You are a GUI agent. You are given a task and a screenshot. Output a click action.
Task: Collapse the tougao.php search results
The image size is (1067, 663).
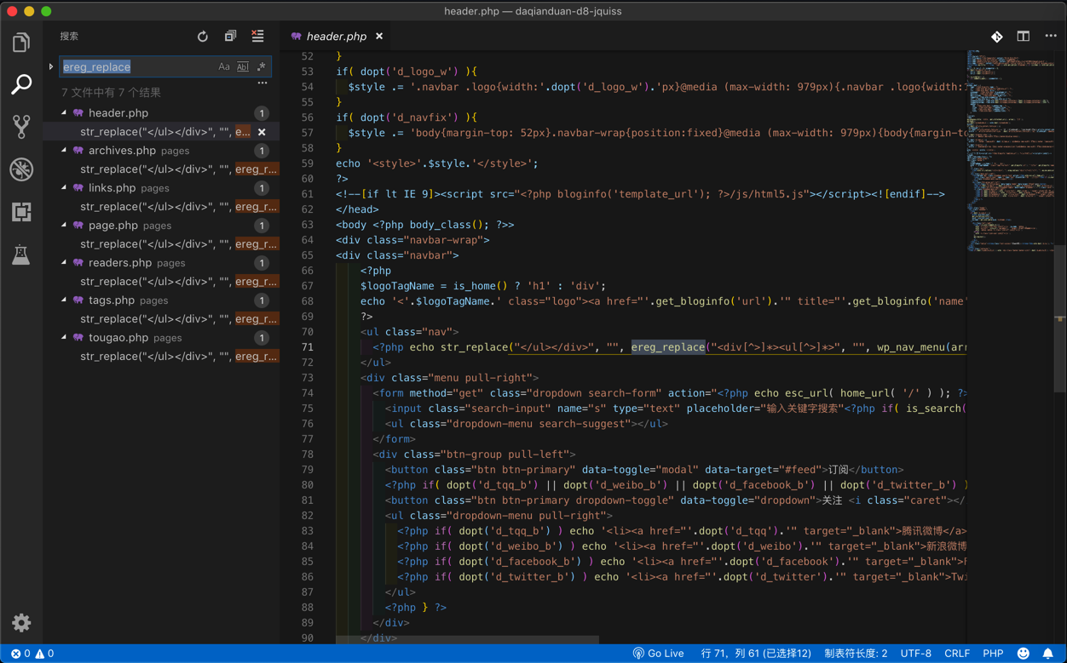pyautogui.click(x=65, y=337)
